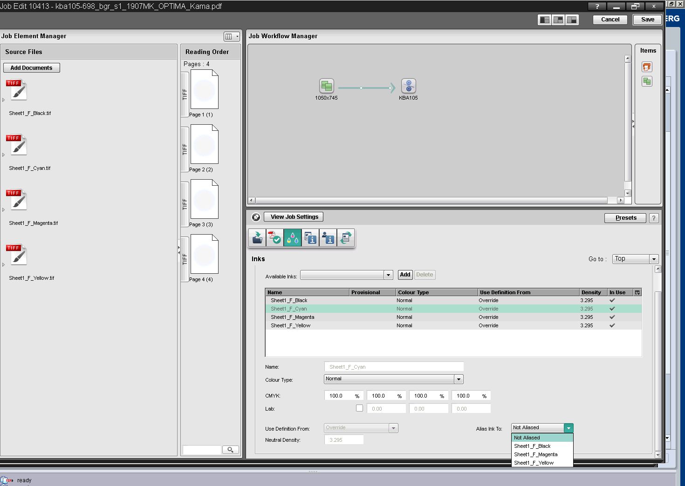The height and width of the screenshot is (486, 685).
Task: Choose Sheet1_F_Yellow in the alias list
Action: pyautogui.click(x=542, y=463)
